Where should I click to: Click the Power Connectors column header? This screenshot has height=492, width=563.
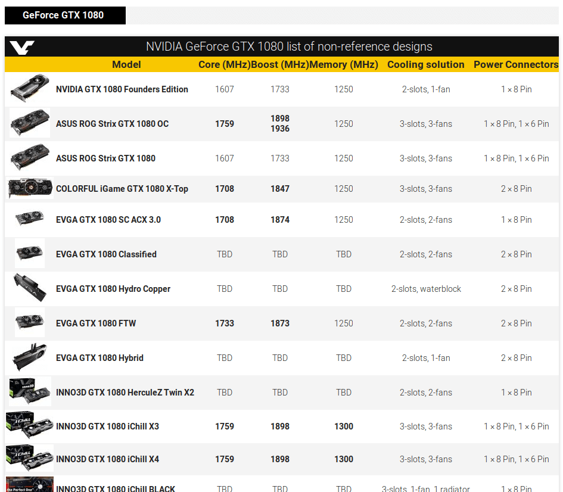click(516, 64)
